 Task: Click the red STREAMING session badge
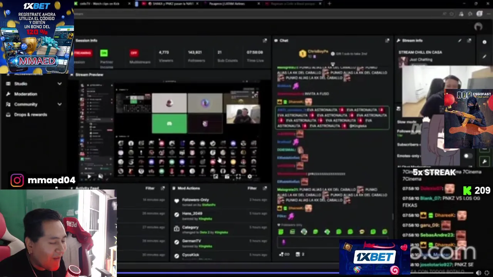[x=82, y=53]
